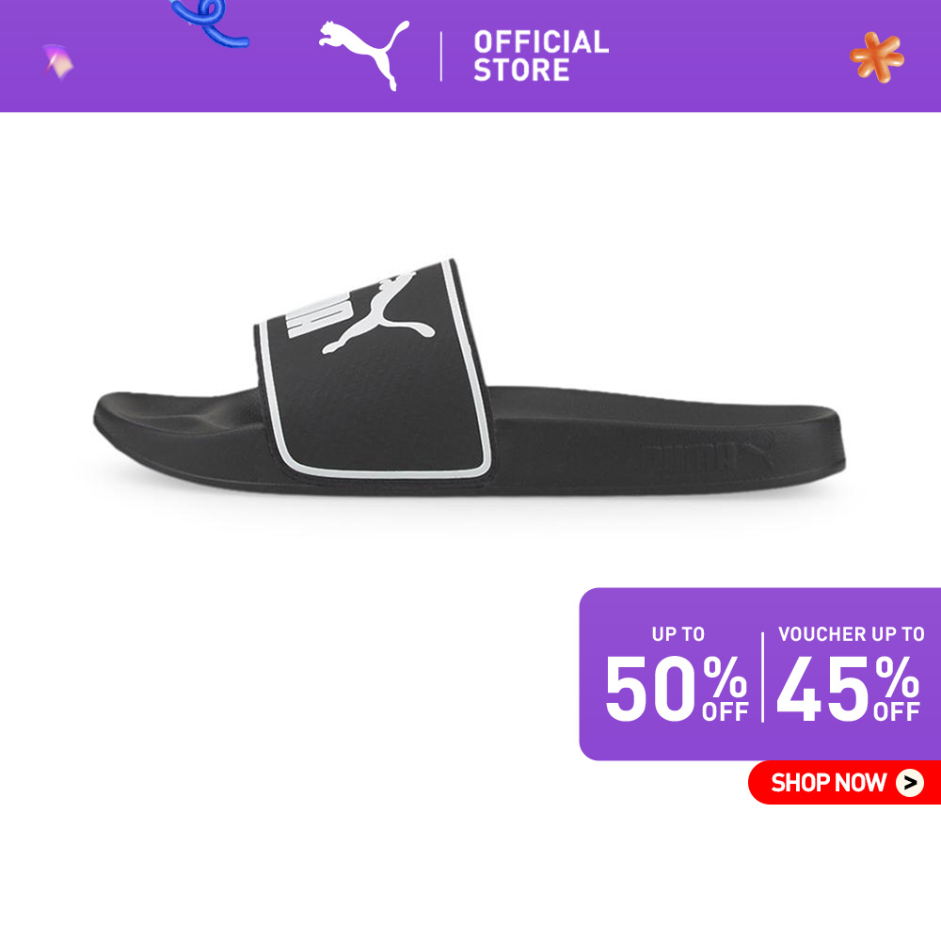Click the arrow circle on Shop Now
The width and height of the screenshot is (941, 941).
coord(910,783)
